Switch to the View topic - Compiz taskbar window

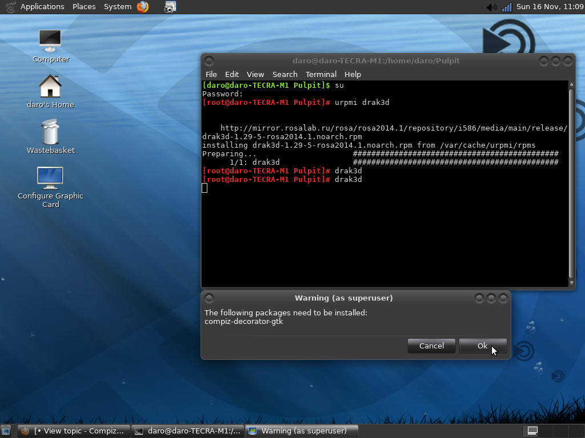click(x=73, y=431)
